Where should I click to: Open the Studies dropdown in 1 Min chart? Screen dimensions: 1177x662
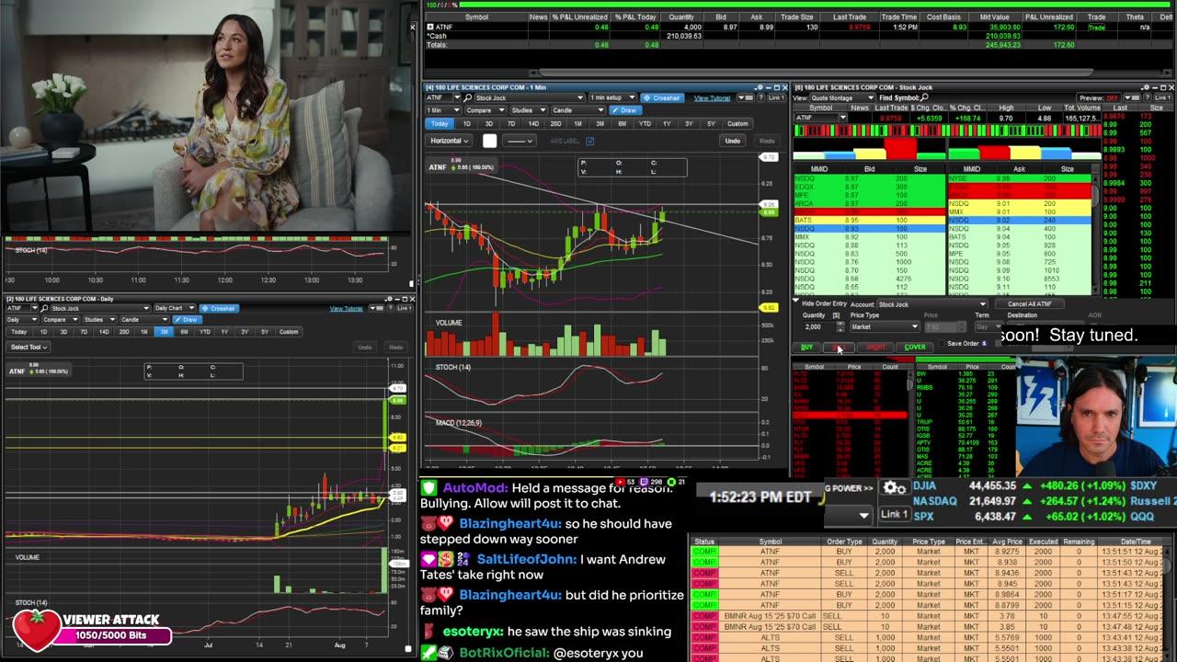[528, 110]
